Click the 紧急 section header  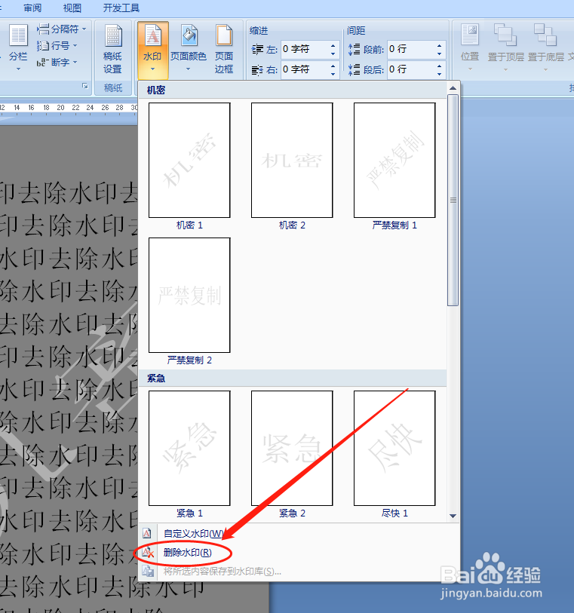(x=293, y=378)
